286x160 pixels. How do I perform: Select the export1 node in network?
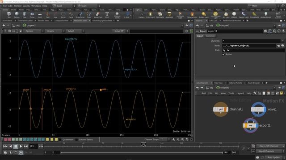(250, 125)
